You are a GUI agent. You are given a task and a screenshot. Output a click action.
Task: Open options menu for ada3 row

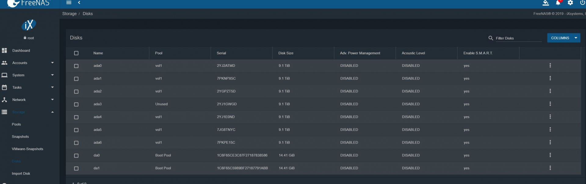550,104
